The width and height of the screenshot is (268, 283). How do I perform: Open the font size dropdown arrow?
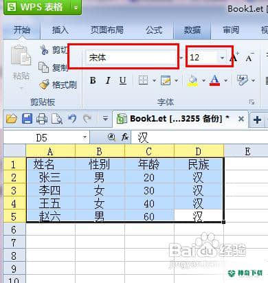[x=222, y=58]
